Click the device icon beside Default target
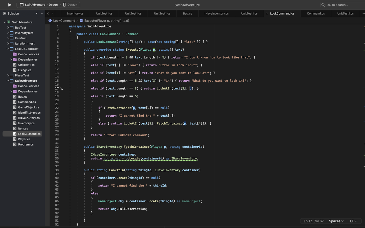Screen dimensions: 365x228 (64, 5)
